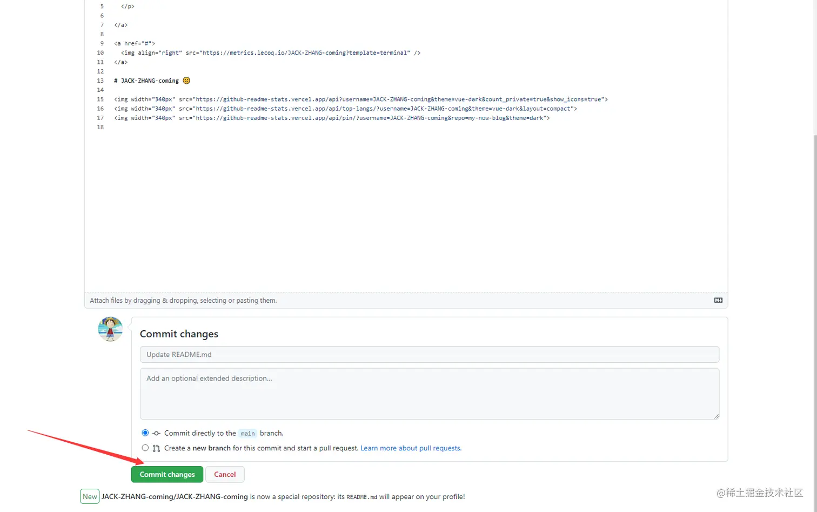Click the '</a>' tag on line 11
The image size is (817, 512).
tap(120, 62)
